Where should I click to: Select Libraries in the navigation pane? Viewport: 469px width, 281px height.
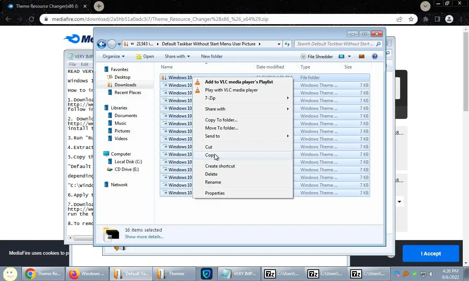[119, 108]
